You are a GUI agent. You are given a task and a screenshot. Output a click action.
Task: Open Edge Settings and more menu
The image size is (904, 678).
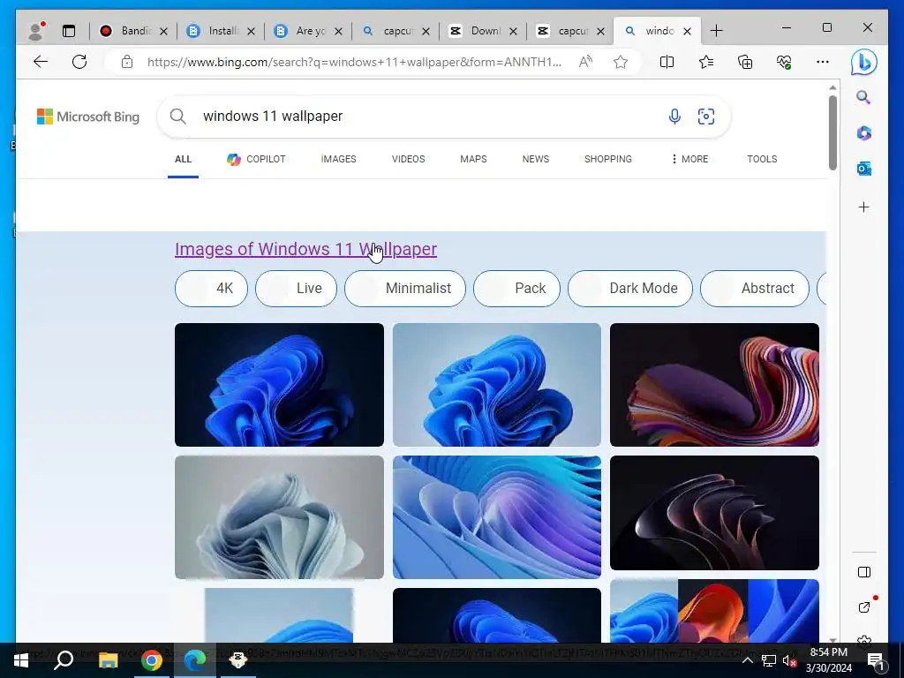823,62
